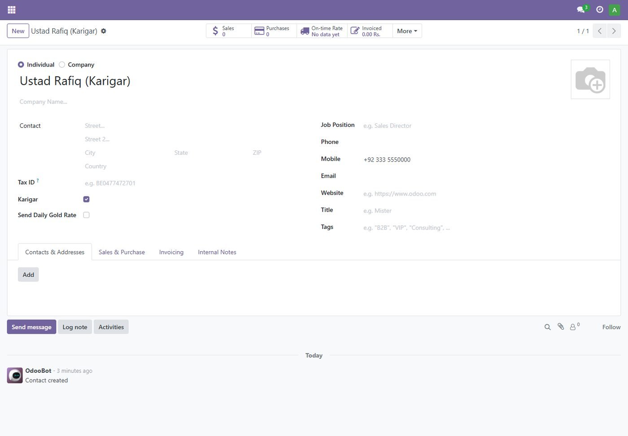Viewport: 628px width, 436px height.
Task: Edit the Mobile number field
Action: point(486,159)
